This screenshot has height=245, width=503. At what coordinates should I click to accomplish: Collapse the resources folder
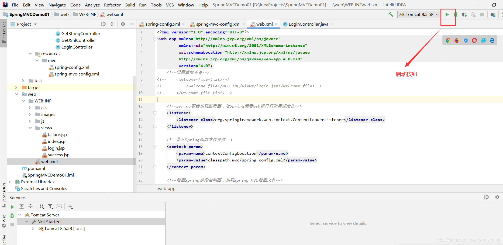pyautogui.click(x=30, y=54)
